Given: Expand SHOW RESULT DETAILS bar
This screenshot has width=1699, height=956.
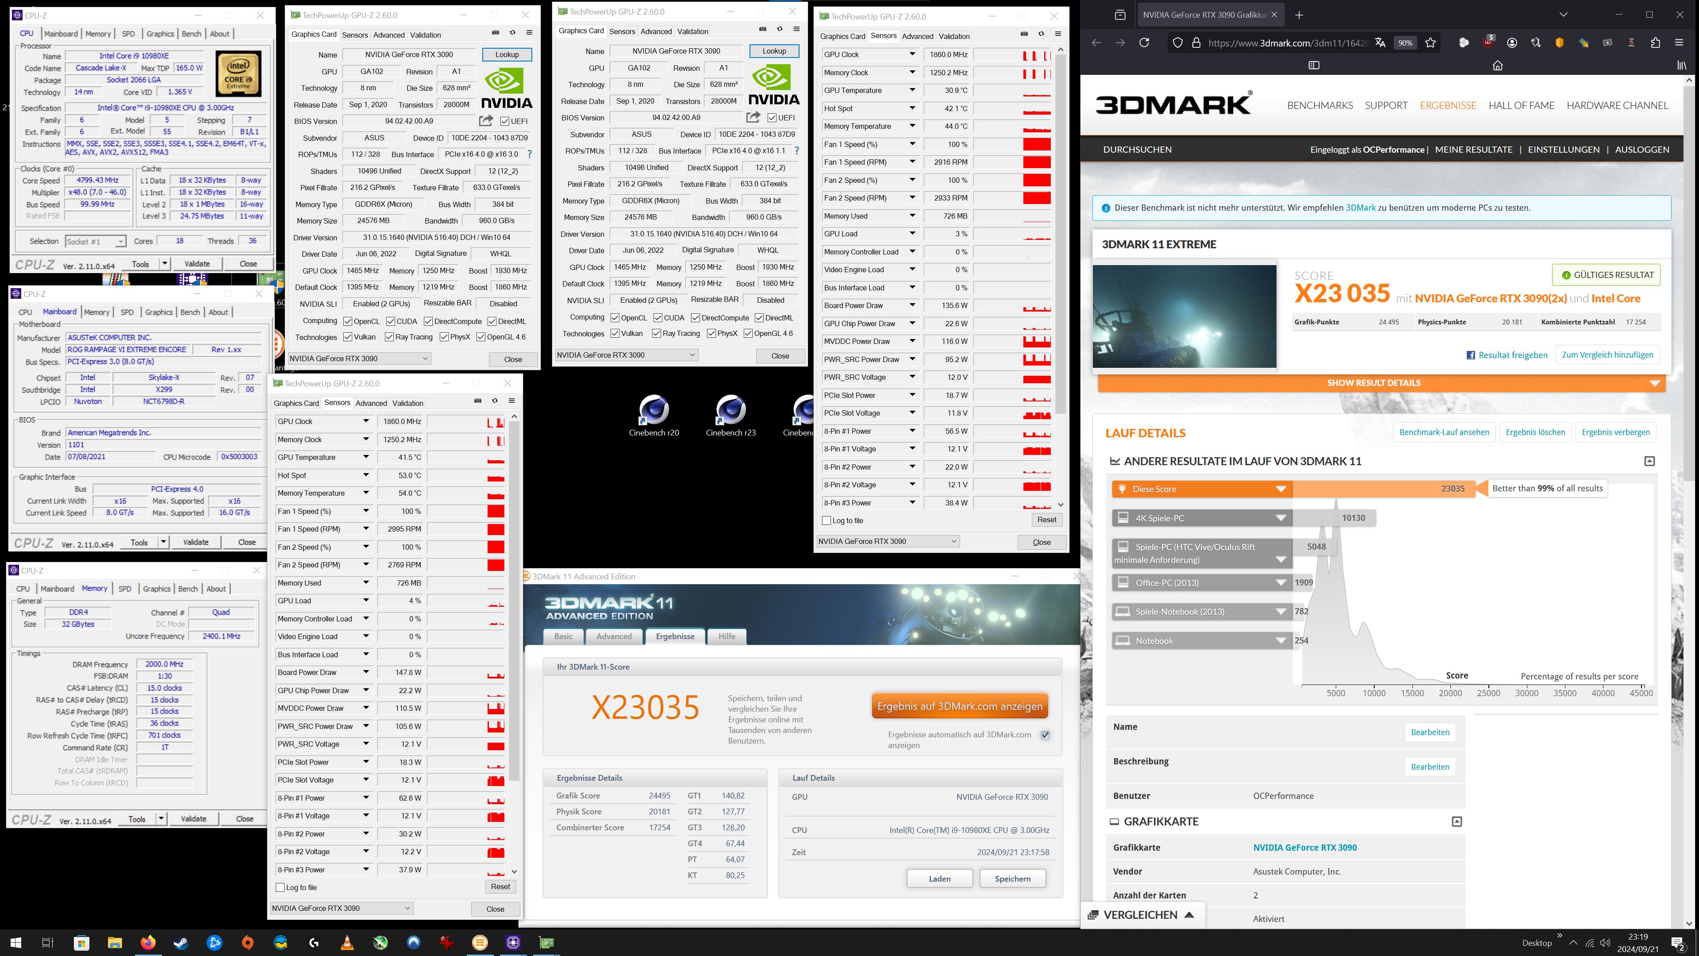Looking at the screenshot, I should click(1382, 383).
